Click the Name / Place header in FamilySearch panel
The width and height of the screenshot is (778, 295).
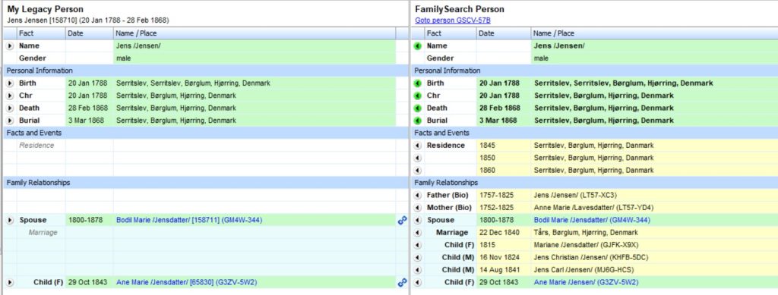point(654,33)
